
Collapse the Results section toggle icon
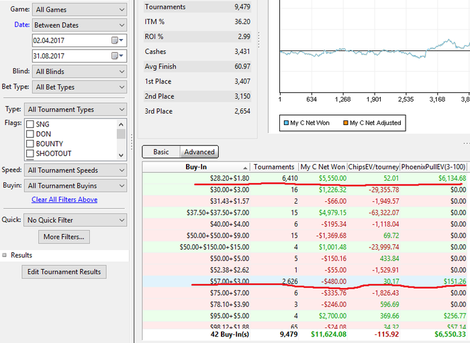4,255
